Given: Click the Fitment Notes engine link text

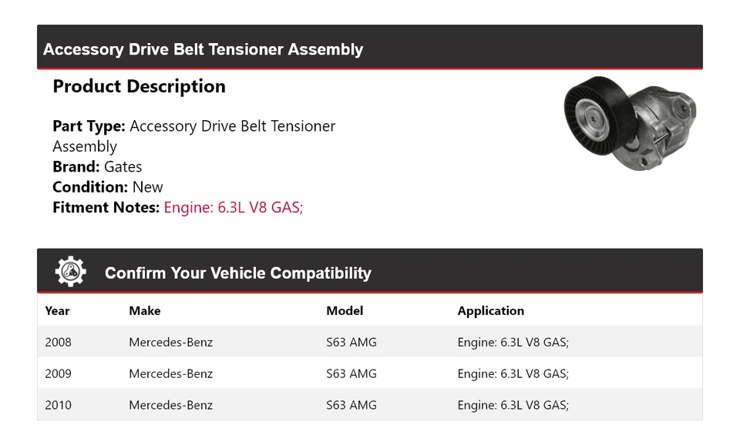Looking at the screenshot, I should 233,207.
